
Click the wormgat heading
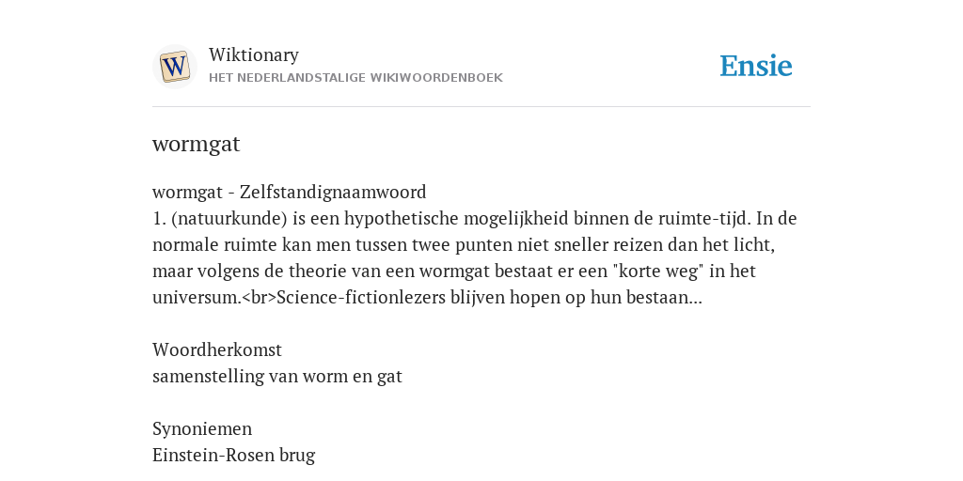pos(196,144)
